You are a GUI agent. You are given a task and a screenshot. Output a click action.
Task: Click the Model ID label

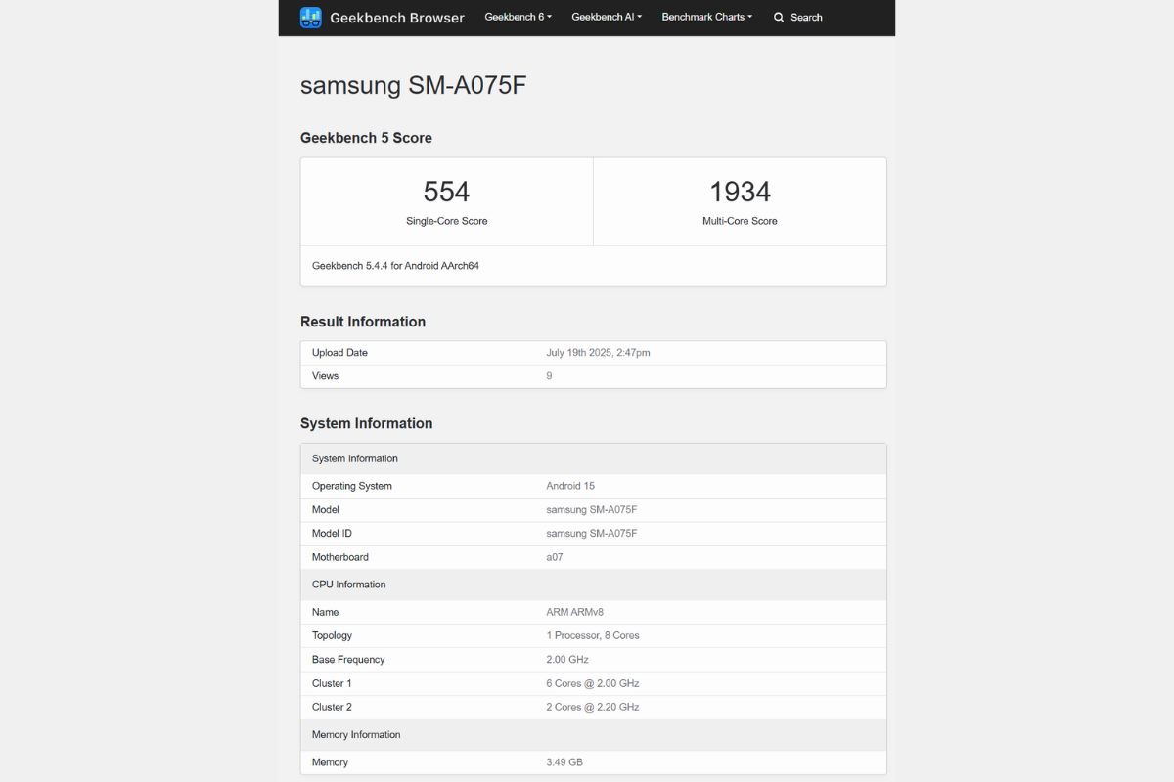coord(332,534)
